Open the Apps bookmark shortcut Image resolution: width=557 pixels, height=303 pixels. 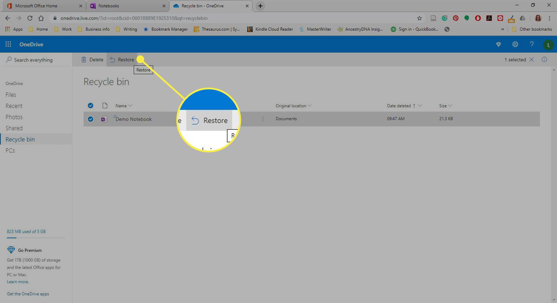pos(14,29)
